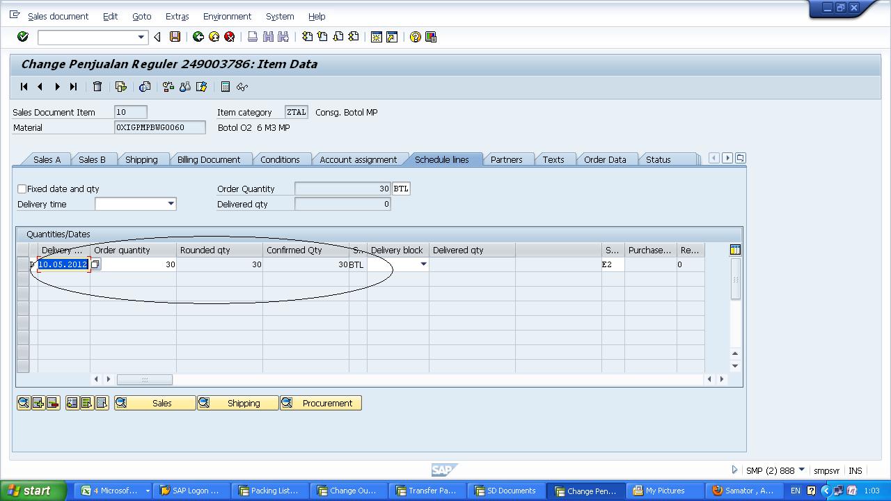Open the Delivery block dropdown in first row
The height and width of the screenshot is (501, 891).
click(423, 264)
